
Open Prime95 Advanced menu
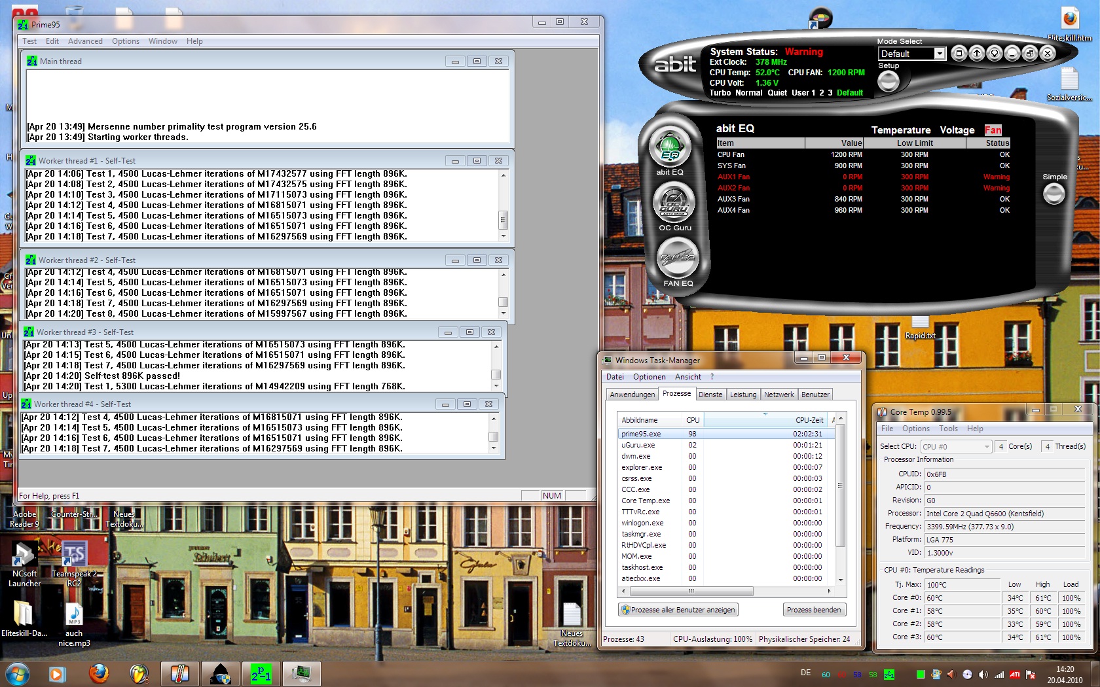point(85,41)
